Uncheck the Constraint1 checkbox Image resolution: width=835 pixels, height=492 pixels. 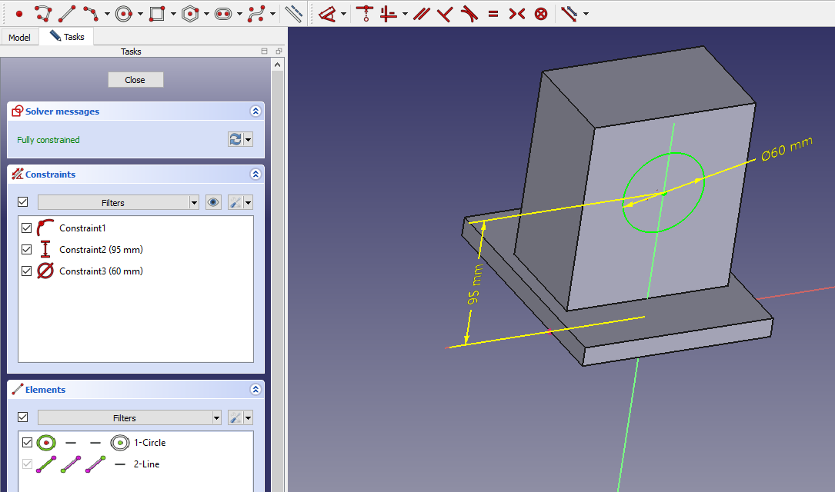pos(27,228)
